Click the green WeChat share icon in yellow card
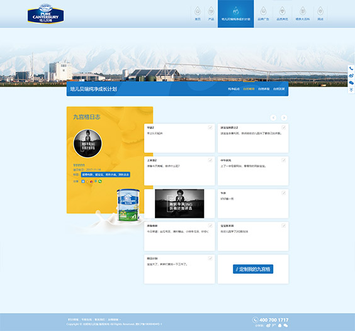Viewport: 355px width, 331px height. (x=100, y=181)
